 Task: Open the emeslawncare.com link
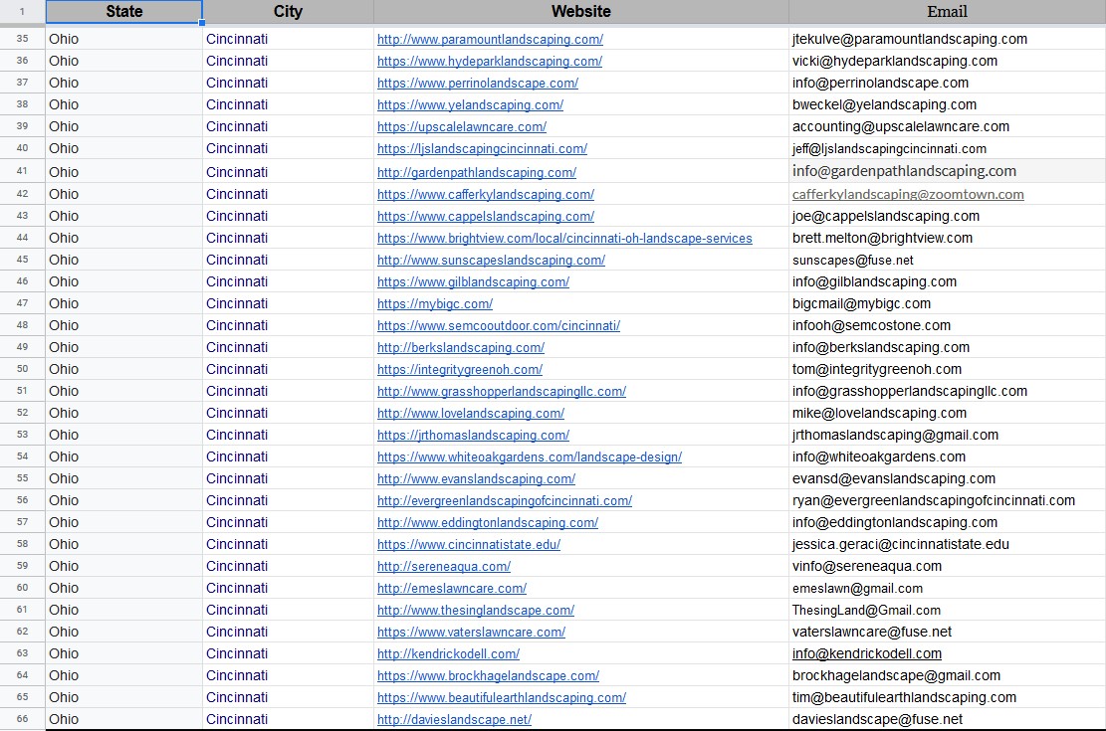[x=452, y=588]
